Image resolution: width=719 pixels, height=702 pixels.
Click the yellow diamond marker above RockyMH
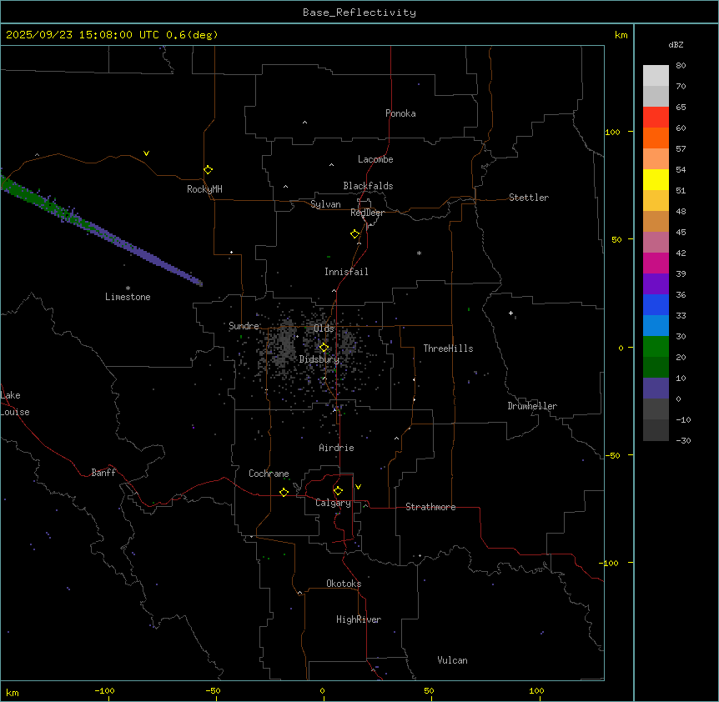pos(208,169)
